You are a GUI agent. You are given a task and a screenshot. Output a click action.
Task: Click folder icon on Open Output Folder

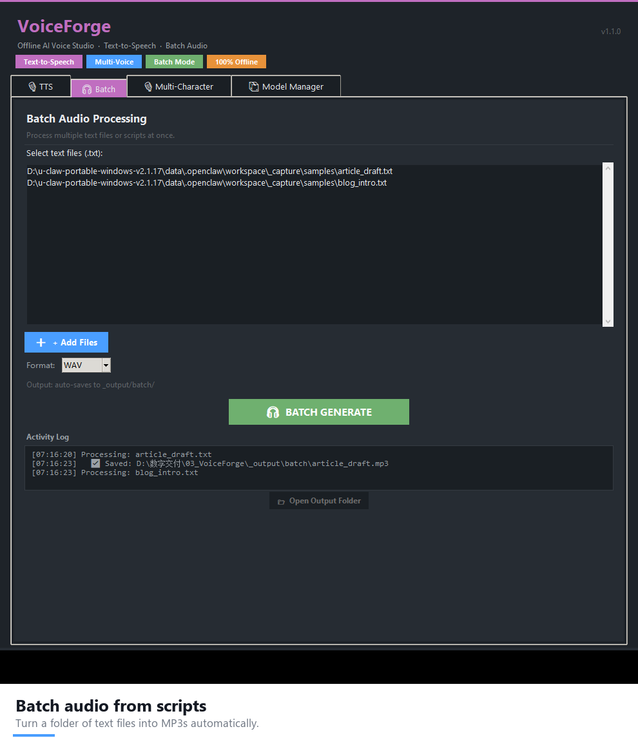282,501
